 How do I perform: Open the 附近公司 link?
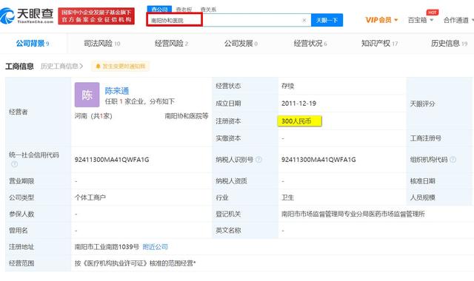pyautogui.click(x=155, y=247)
